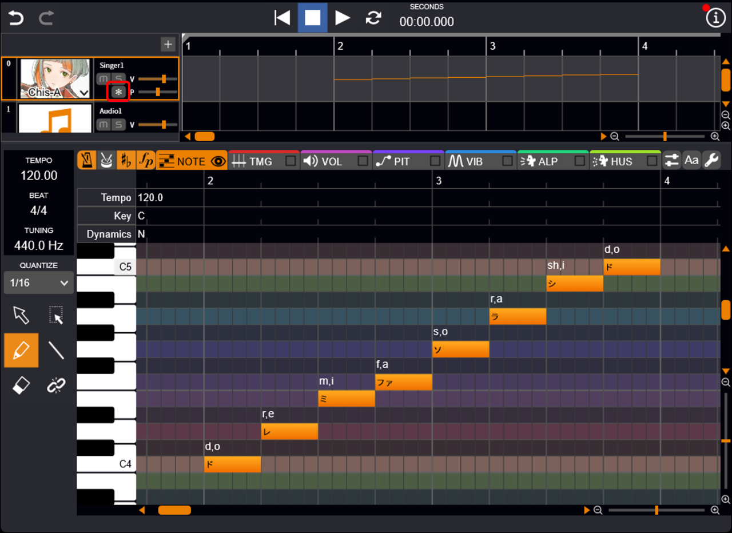
Task: Toggle the NOTE eye visibility
Action: (218, 161)
